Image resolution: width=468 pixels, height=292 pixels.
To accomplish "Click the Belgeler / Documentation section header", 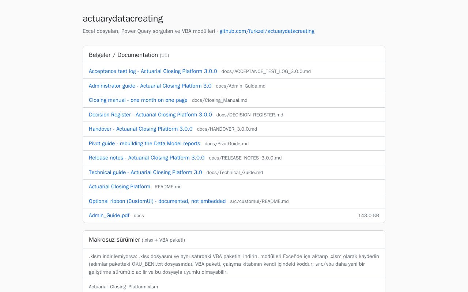I will point(123,55).
